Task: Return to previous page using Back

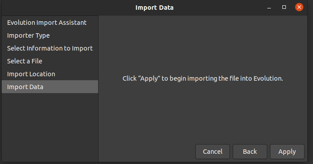Action: click(250, 152)
